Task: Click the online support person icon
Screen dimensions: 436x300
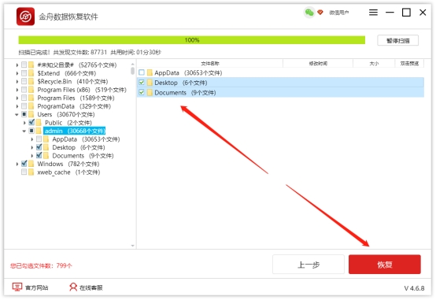Action: point(73,287)
